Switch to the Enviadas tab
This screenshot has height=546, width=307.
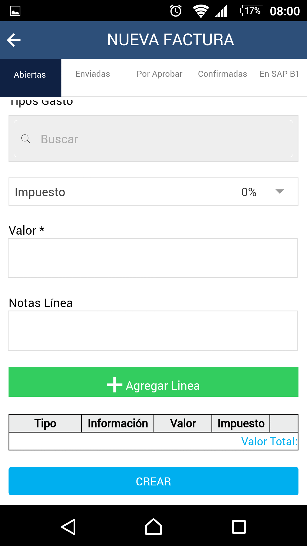pyautogui.click(x=93, y=74)
